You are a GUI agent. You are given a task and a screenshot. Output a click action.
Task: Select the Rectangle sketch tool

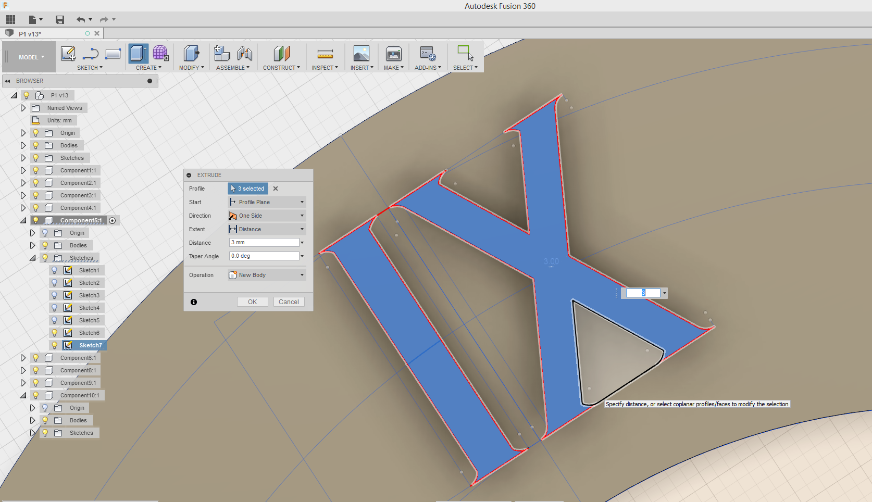click(x=113, y=53)
